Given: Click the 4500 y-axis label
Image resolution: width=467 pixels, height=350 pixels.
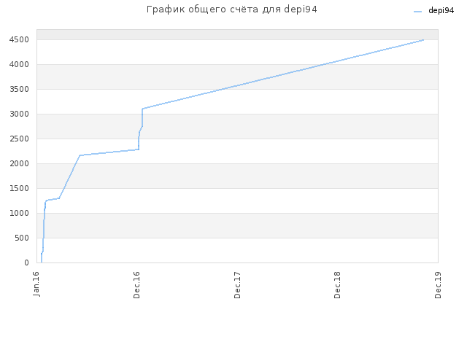Looking at the screenshot, I should 19,39.
